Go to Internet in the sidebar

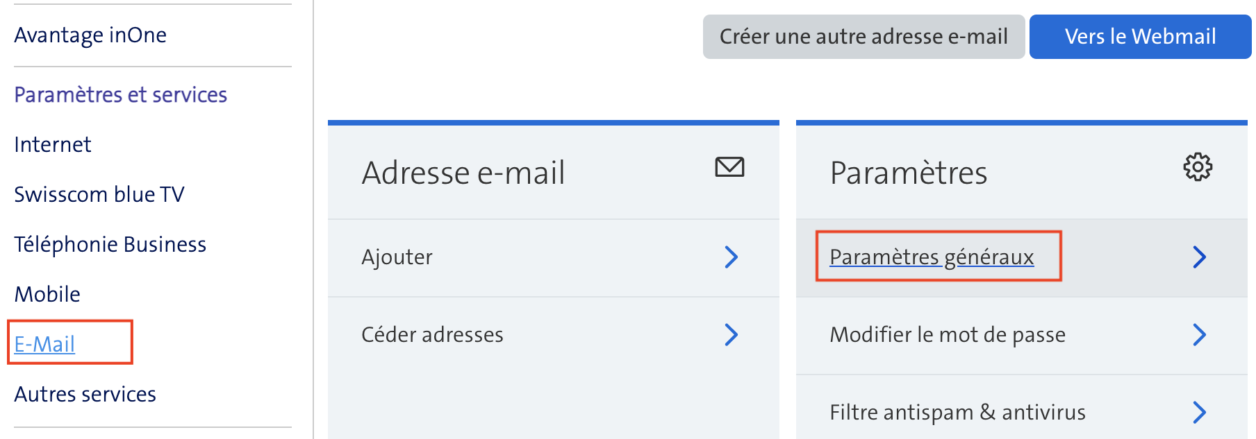pos(53,145)
